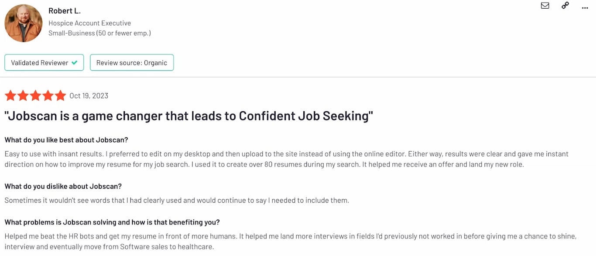596x256 pixels.
Task: Click the Hospice Account Executive job title
Action: (x=89, y=23)
